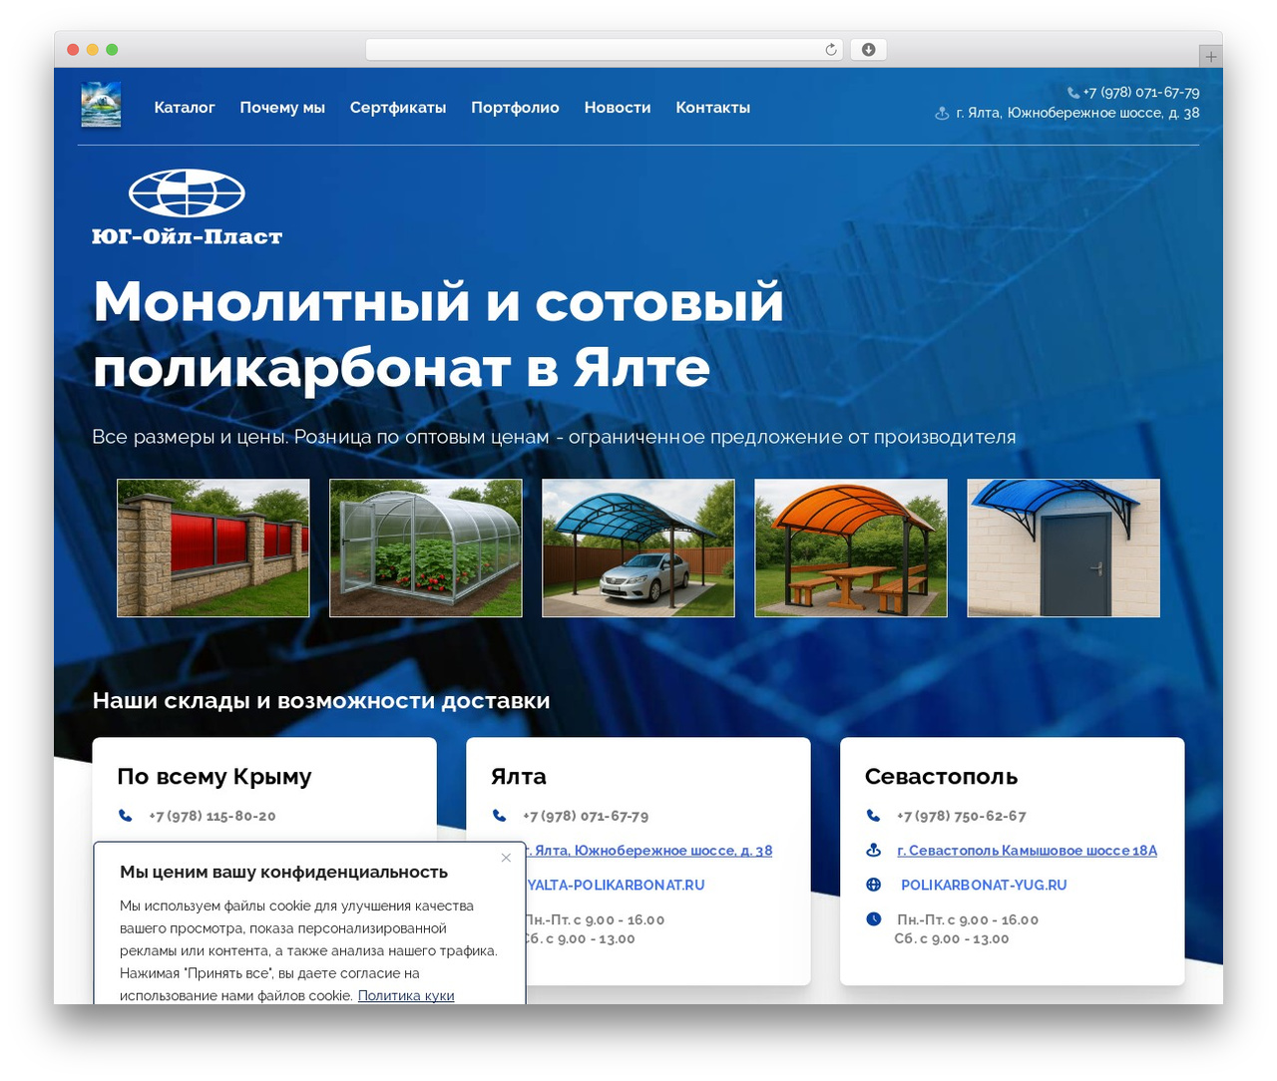Click the phone number +7 (978) 115-80-20
Screen dimensions: 1277x1081
(x=213, y=817)
